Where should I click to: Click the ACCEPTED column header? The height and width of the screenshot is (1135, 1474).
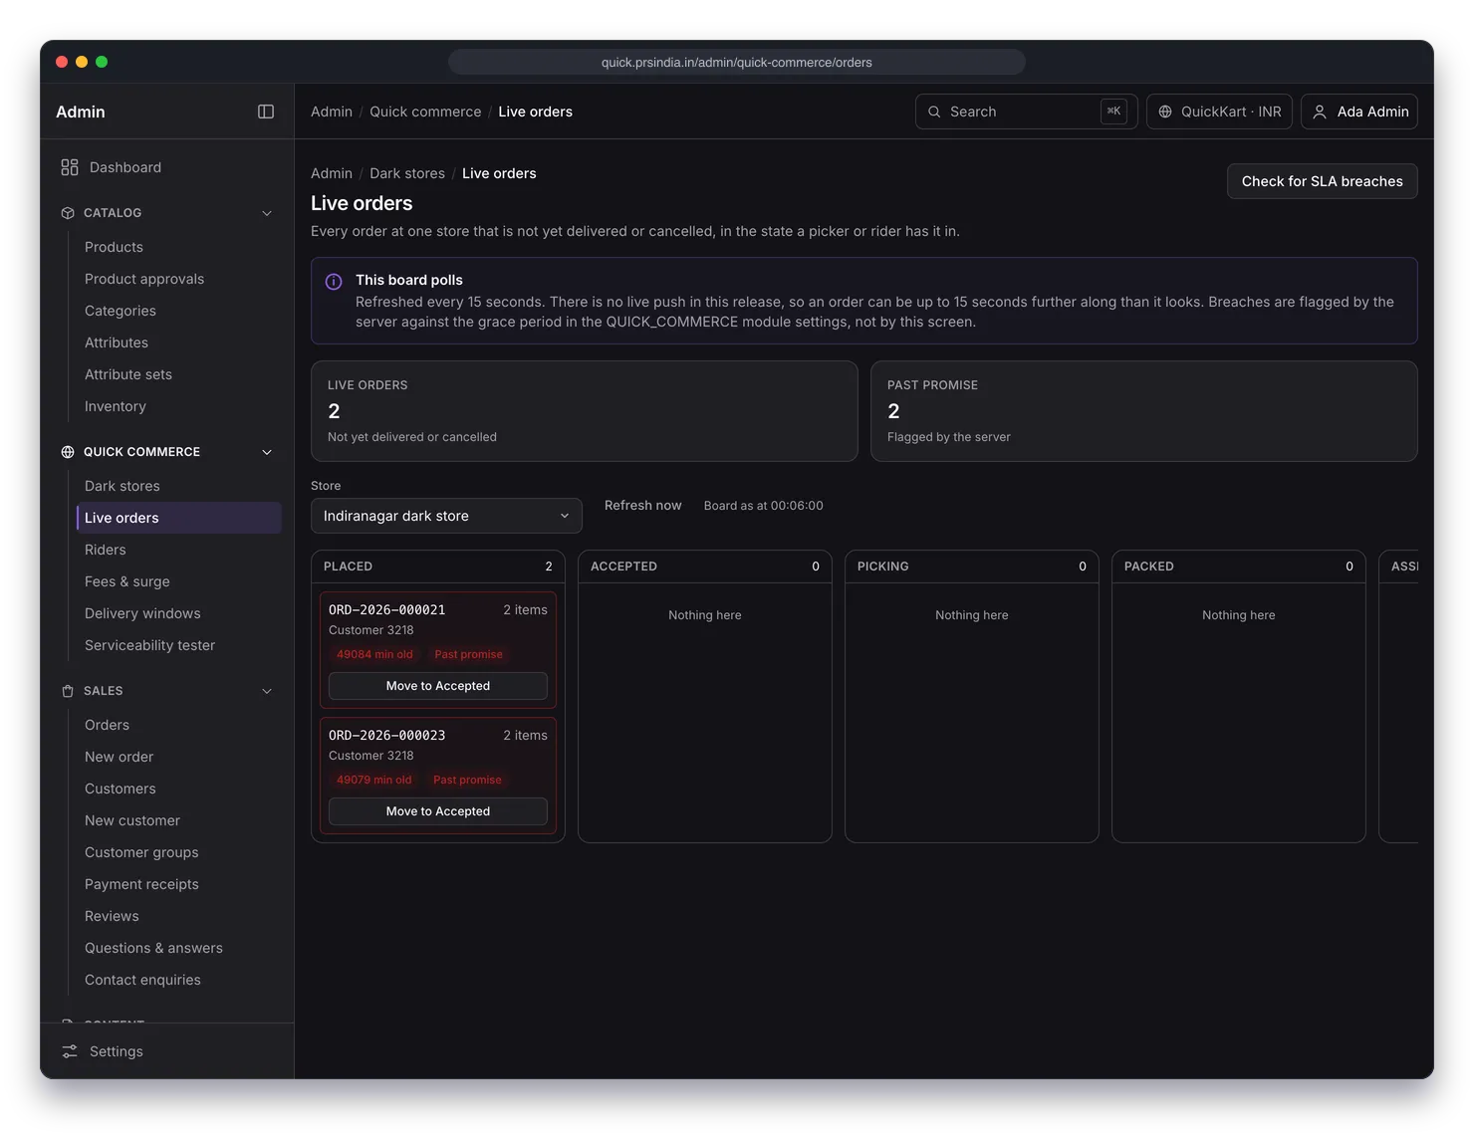(x=705, y=567)
